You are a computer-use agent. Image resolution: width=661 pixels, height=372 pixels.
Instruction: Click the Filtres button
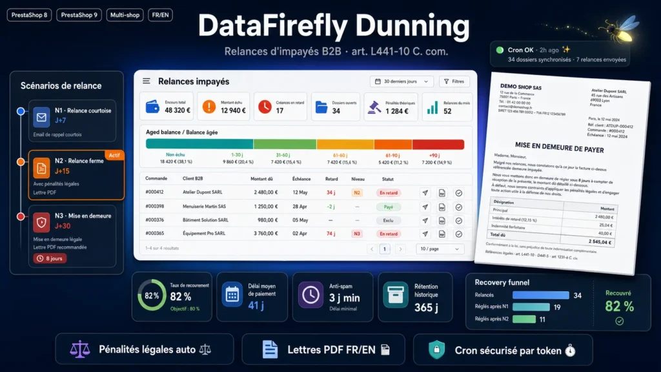(454, 81)
